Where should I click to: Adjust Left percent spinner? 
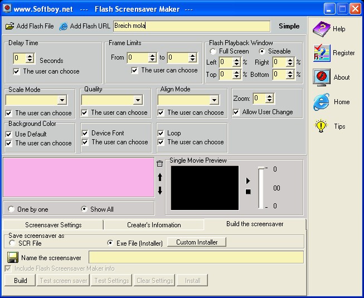click(x=236, y=62)
